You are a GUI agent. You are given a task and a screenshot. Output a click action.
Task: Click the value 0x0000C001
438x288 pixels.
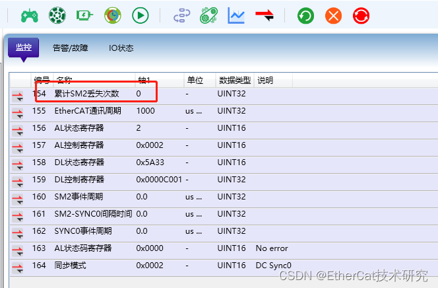159,180
